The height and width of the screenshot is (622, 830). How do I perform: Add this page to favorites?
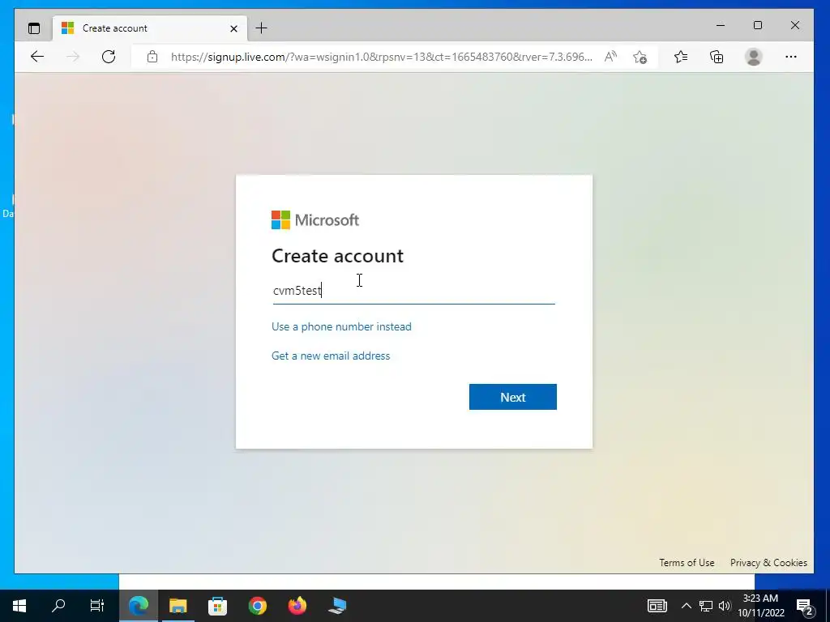pyautogui.click(x=640, y=57)
